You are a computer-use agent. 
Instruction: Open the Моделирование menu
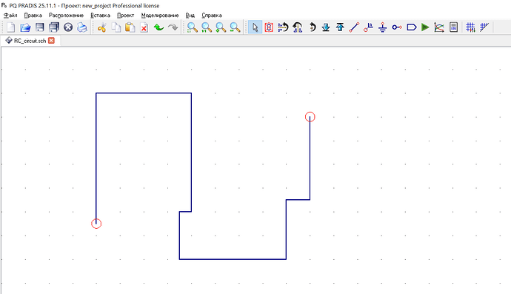(x=160, y=16)
